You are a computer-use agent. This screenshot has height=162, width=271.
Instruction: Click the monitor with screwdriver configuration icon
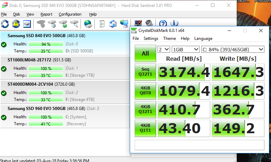click(138, 23)
